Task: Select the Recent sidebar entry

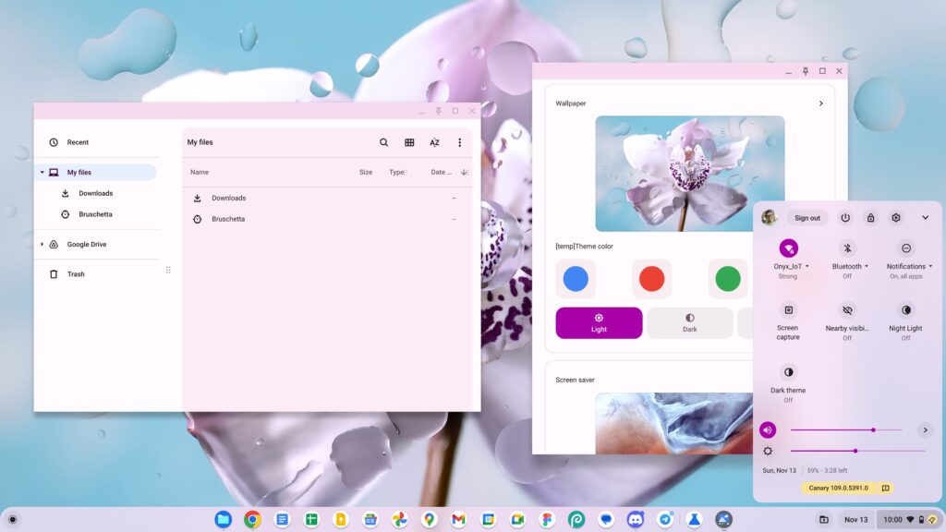Action: 78,142
